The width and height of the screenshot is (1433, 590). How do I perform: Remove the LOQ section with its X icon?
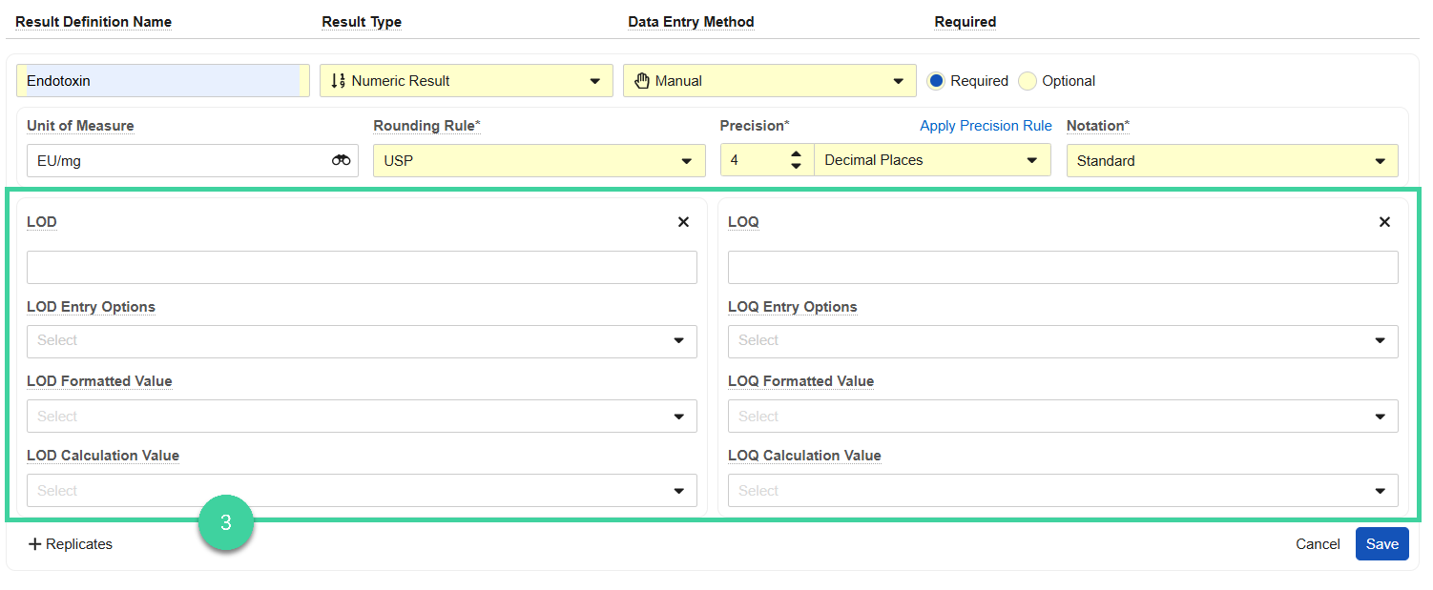point(1384,222)
